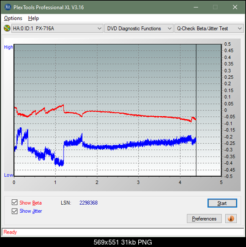Open the Q-Check Beta/Jitter Test dropdown

click(209, 29)
